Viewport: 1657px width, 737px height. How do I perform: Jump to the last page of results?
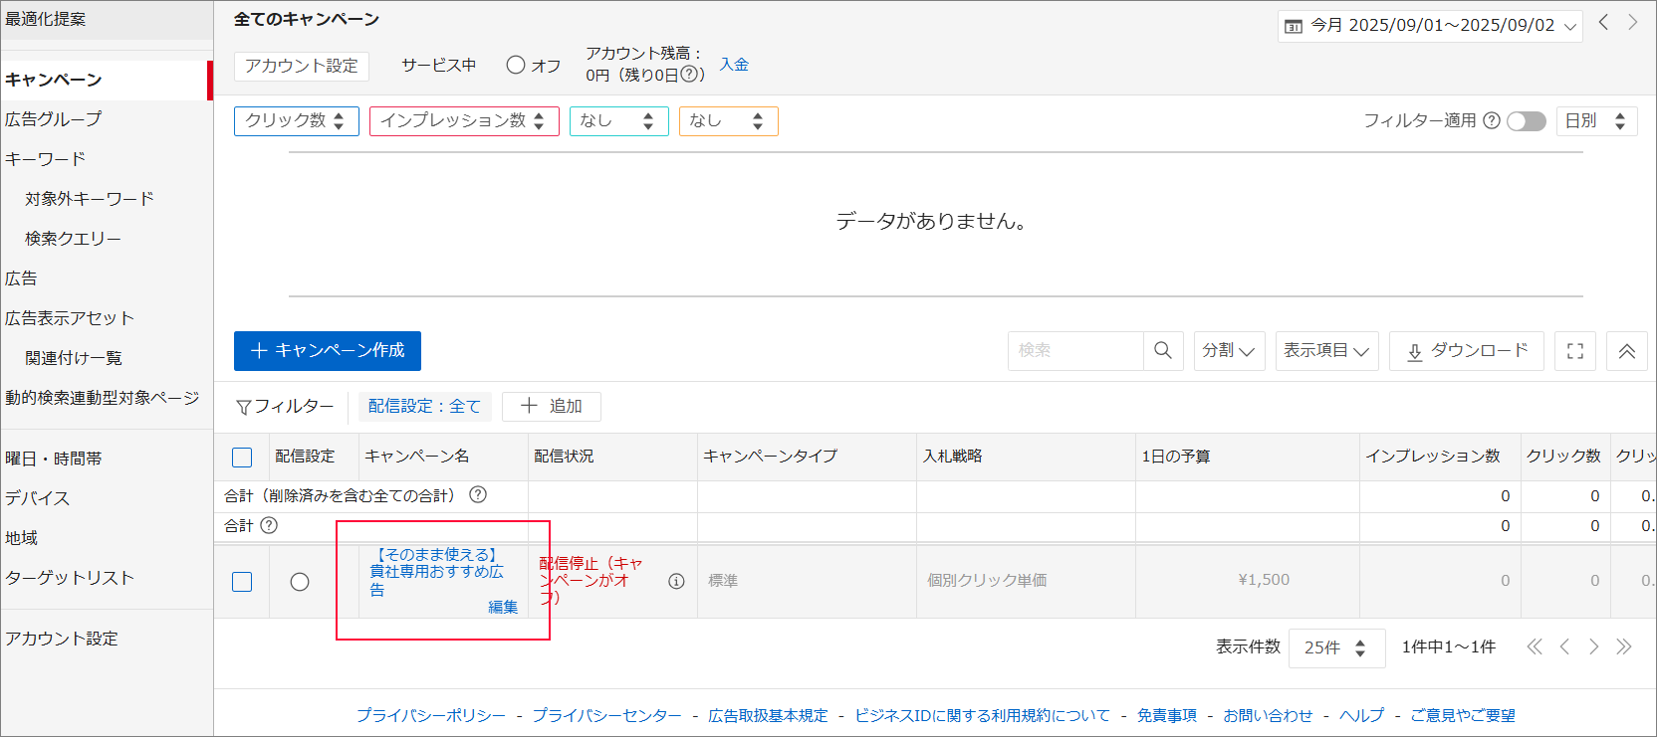[x=1624, y=646]
